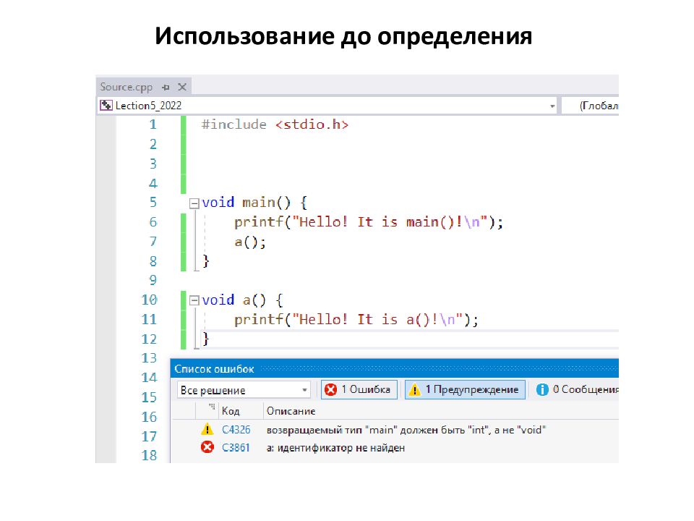Click the error icon on the C3861 row

tap(207, 447)
